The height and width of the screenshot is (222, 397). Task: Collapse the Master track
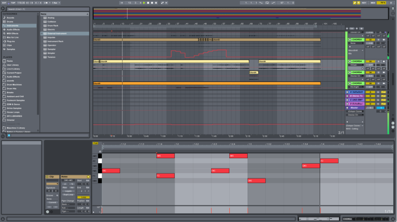347,108
